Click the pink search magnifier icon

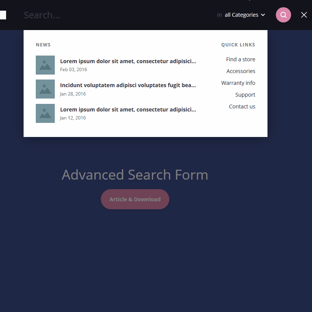tap(283, 15)
